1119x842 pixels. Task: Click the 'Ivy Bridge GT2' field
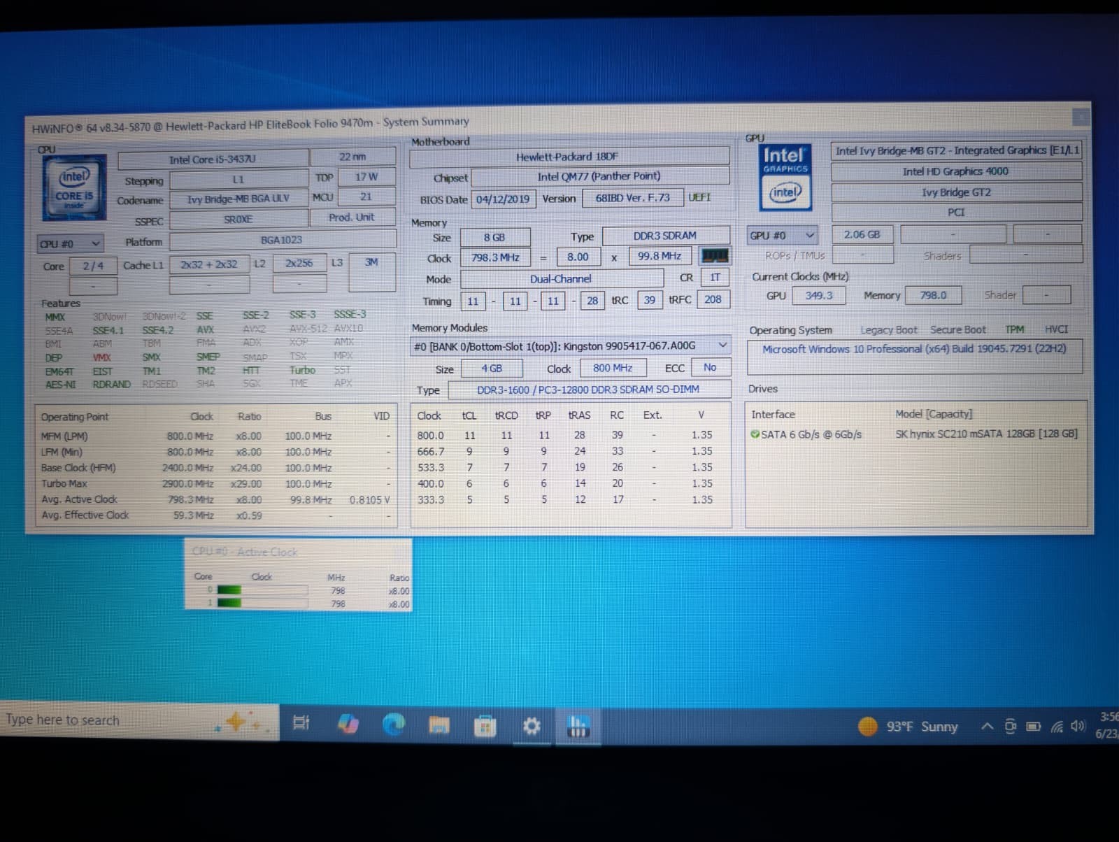(x=955, y=192)
